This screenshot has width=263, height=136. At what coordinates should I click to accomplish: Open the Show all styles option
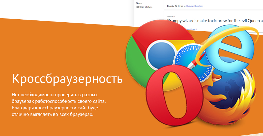144,7
